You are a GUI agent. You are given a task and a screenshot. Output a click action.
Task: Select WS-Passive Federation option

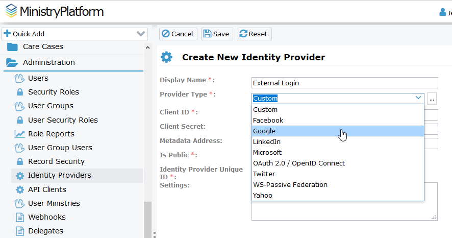tap(338, 184)
